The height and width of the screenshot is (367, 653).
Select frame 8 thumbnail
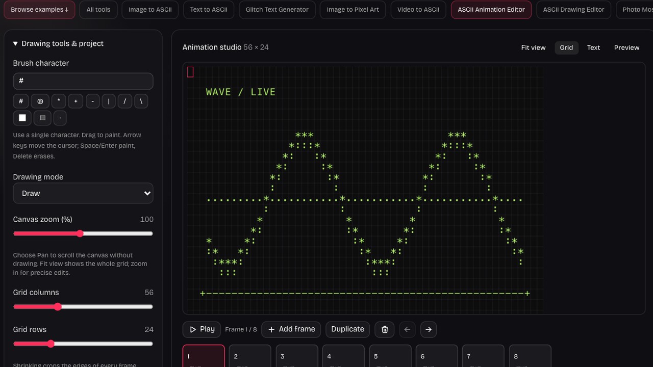531,356
